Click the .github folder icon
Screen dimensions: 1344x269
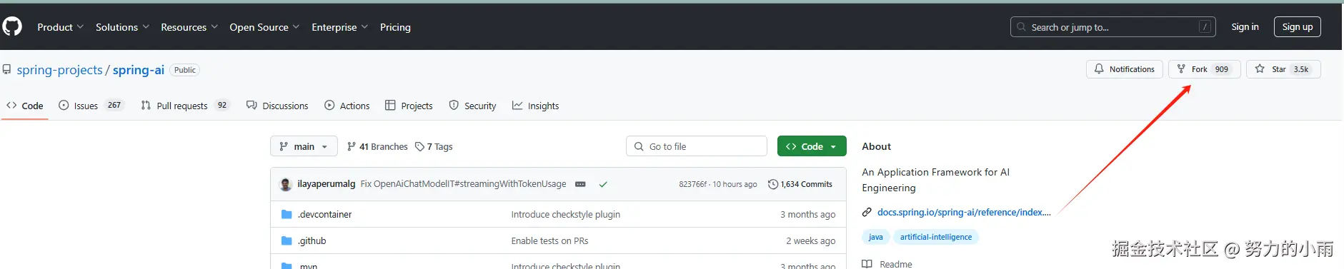[287, 240]
